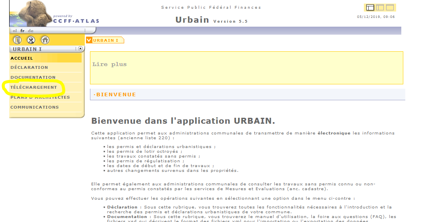Switch language to de

tap(31, 31)
